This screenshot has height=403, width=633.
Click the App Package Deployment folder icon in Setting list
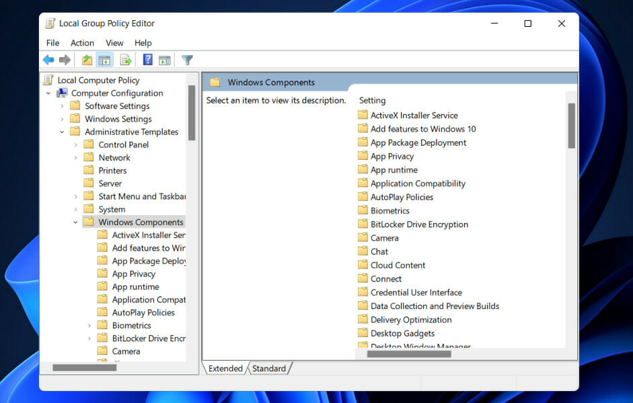[363, 142]
